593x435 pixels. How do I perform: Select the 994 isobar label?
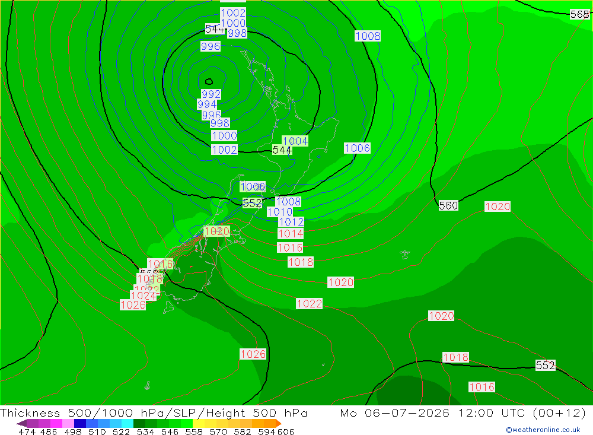(207, 104)
